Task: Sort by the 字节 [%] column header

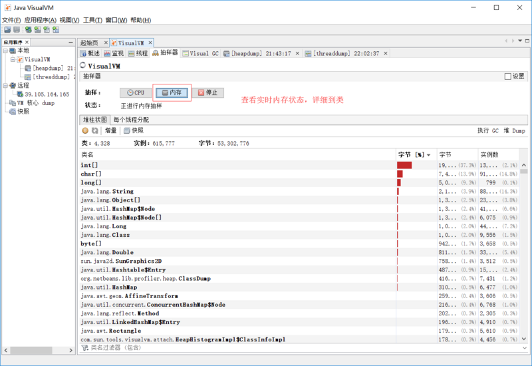Action: (416, 155)
